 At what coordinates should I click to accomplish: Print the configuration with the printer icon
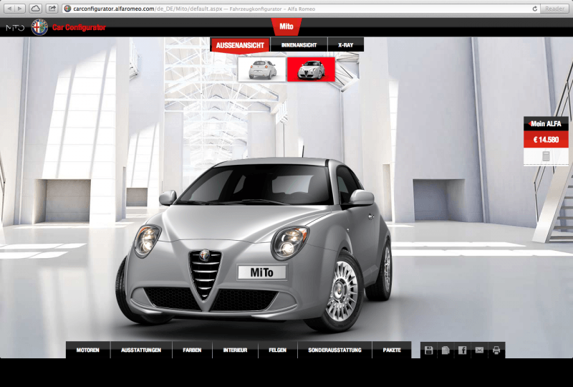pyautogui.click(x=496, y=350)
